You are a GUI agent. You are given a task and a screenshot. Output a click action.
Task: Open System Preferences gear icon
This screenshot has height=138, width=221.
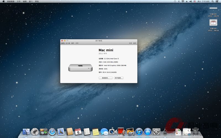[x=156, y=132]
